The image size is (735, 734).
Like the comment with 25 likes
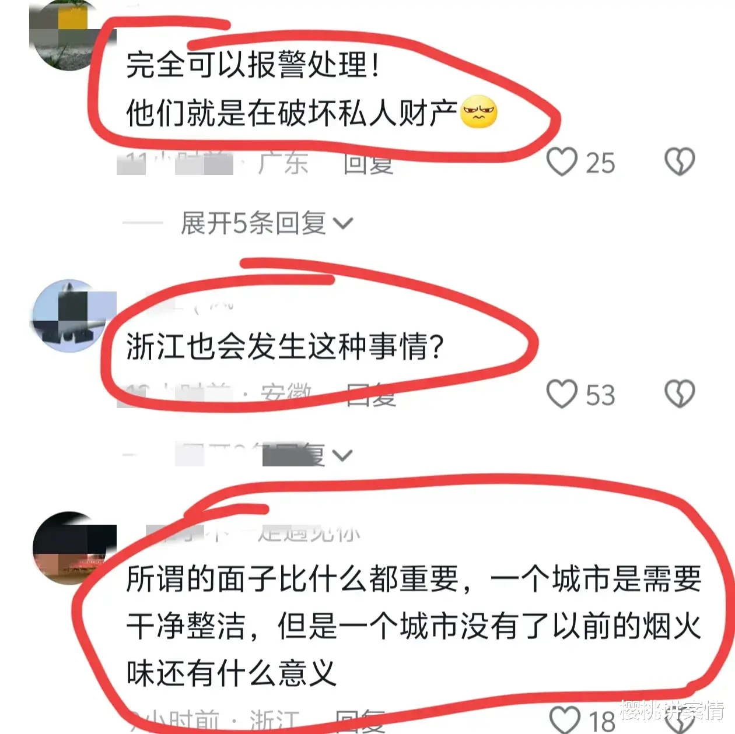(562, 161)
